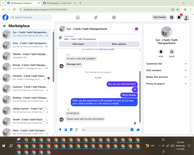Viewport: 194px width, 155px height.
Task: Switch to the Marketplace browser tab
Action: click(59, 3)
